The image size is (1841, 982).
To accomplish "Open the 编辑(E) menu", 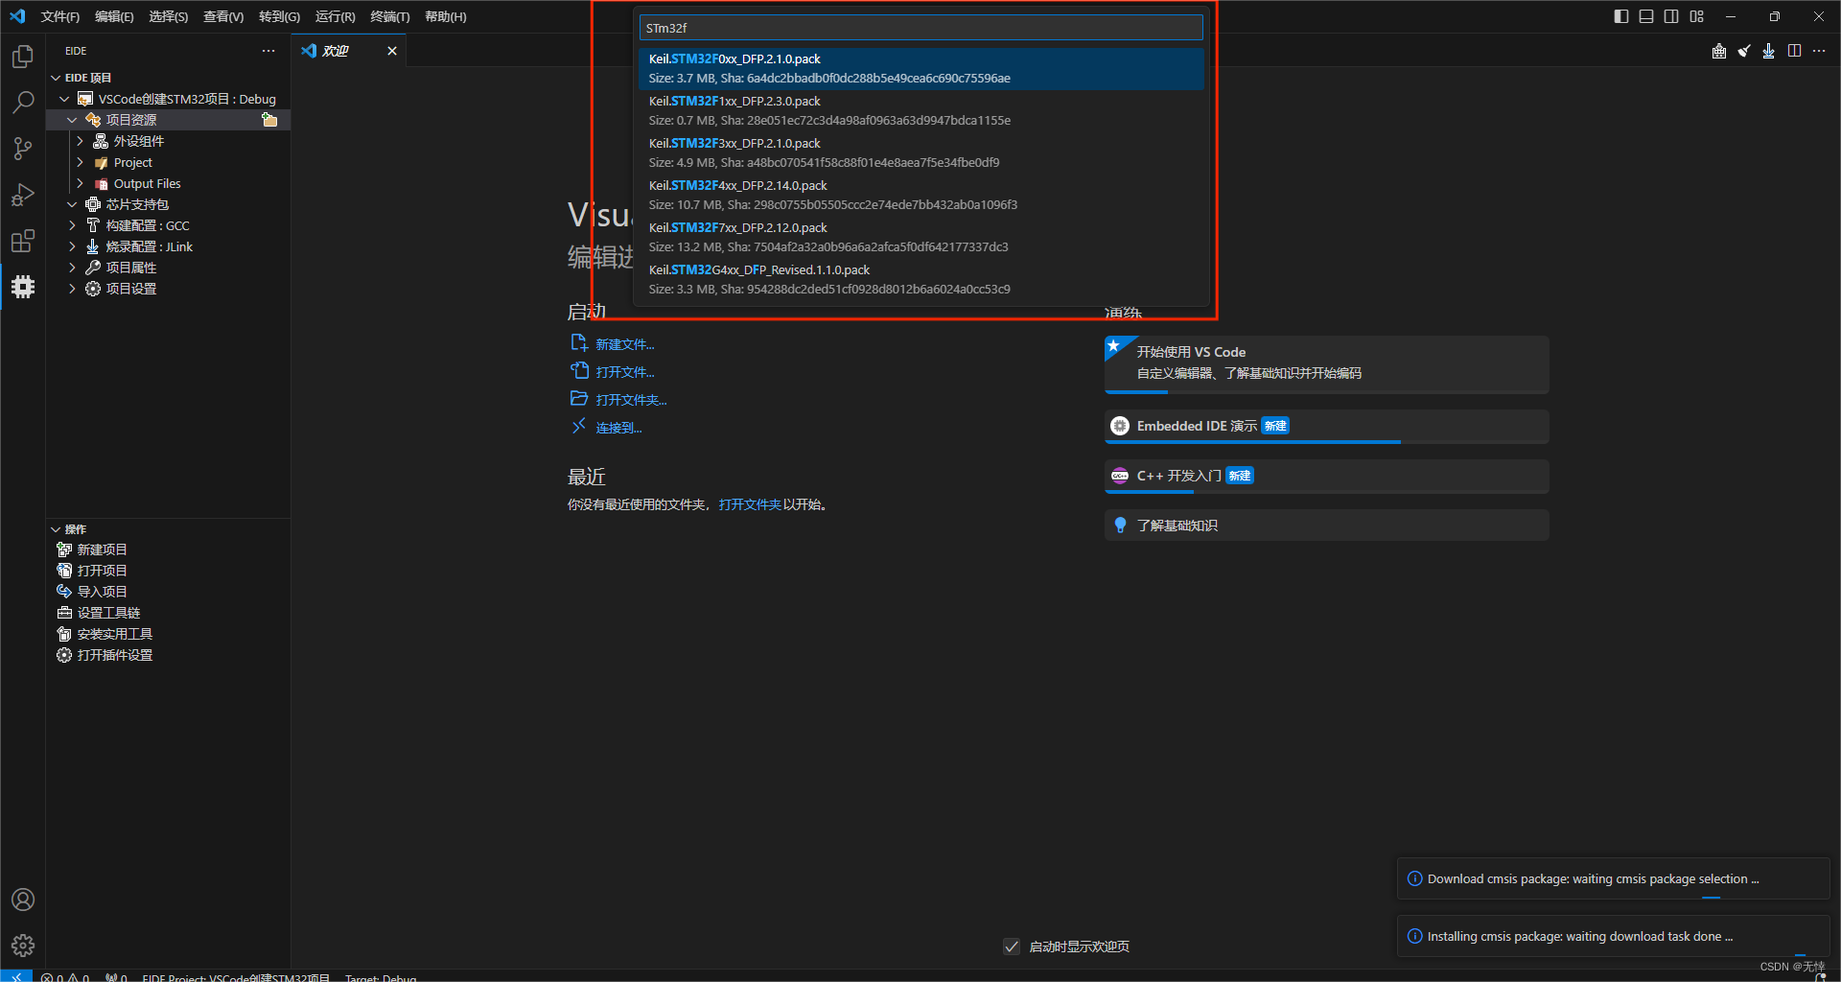I will tap(114, 16).
